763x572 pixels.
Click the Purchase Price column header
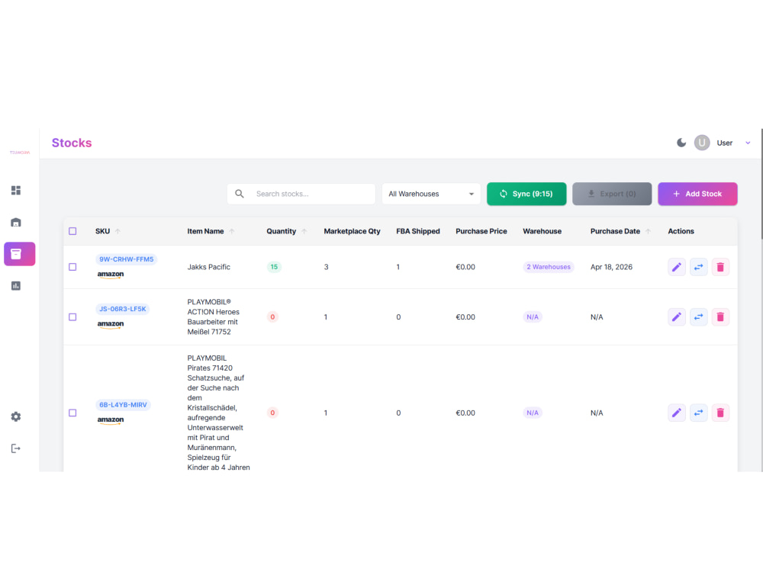click(x=481, y=231)
